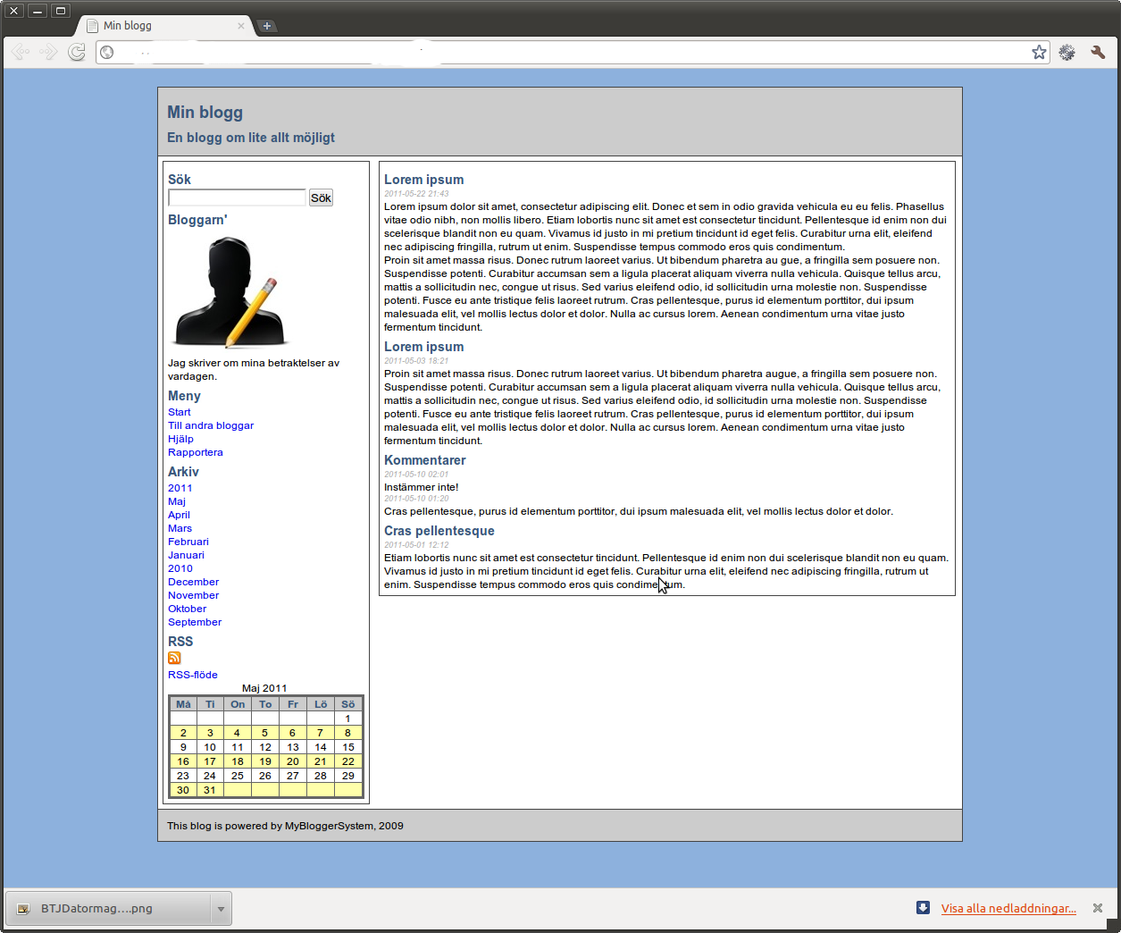Click Visa alla nedladdningar link

pyautogui.click(x=1008, y=908)
